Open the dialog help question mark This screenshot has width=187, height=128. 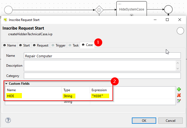pyautogui.click(x=8, y=120)
